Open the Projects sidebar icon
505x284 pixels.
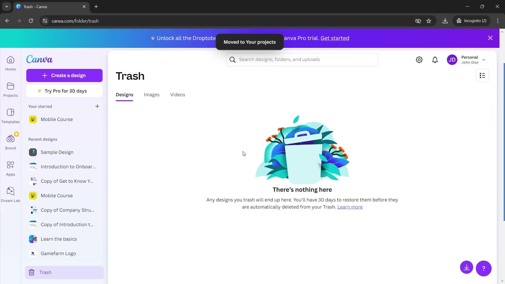(11, 90)
